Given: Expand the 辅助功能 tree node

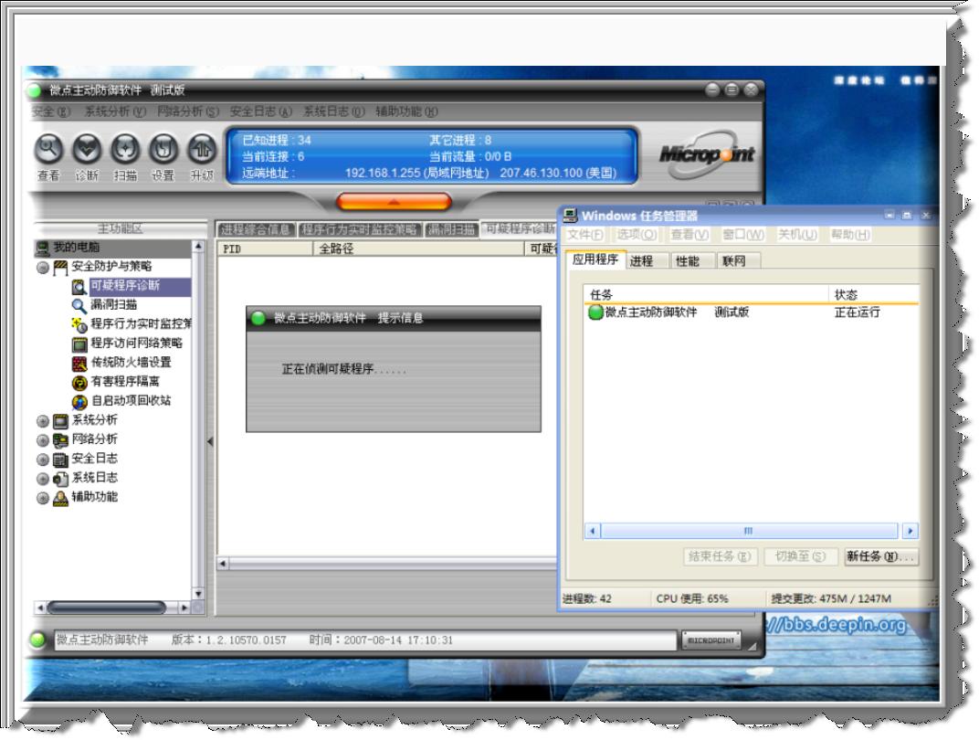Looking at the screenshot, I should click(x=42, y=498).
